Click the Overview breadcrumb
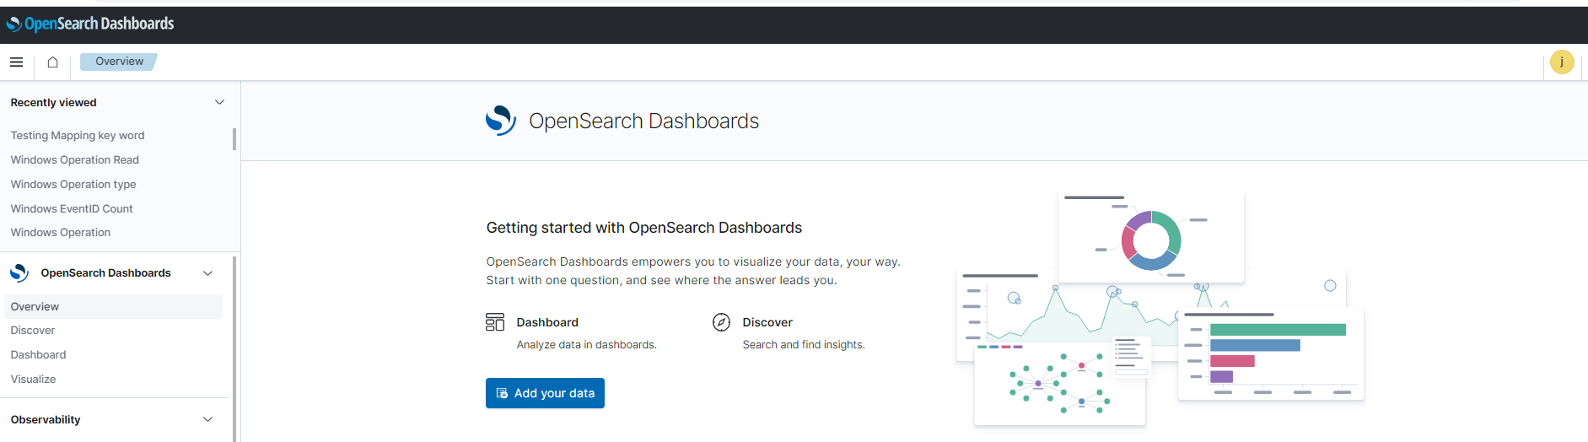The width and height of the screenshot is (1588, 442). tap(119, 62)
